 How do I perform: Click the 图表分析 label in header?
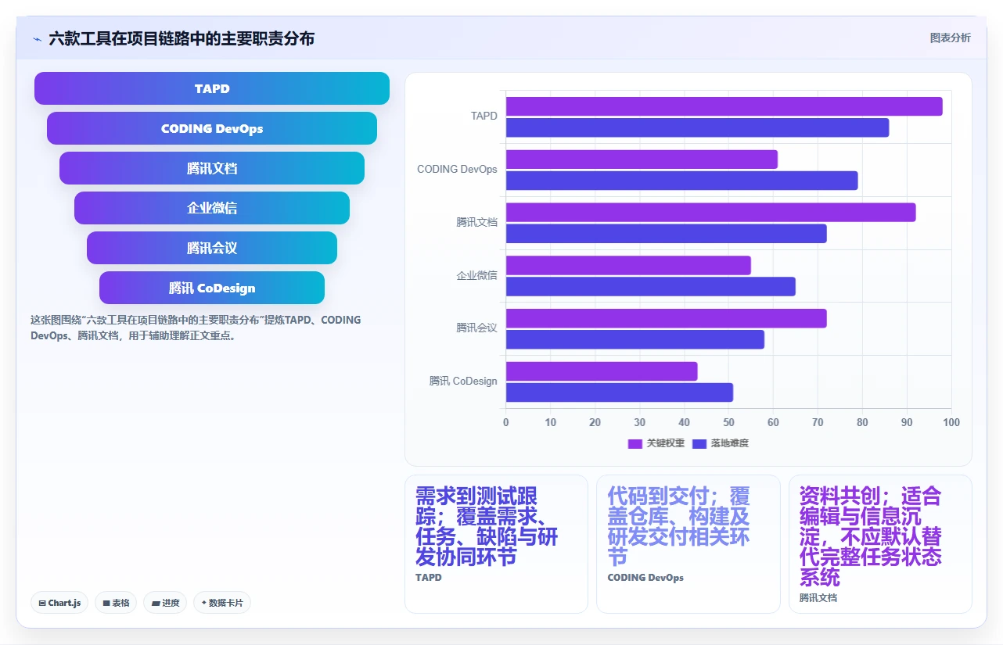pos(950,38)
